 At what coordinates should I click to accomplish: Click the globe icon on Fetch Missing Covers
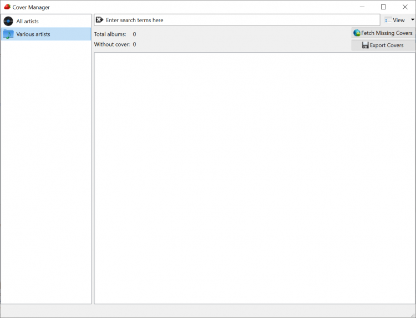tap(357, 33)
